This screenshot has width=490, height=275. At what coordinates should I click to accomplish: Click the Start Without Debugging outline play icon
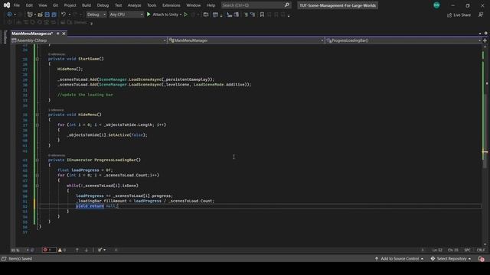185,15
